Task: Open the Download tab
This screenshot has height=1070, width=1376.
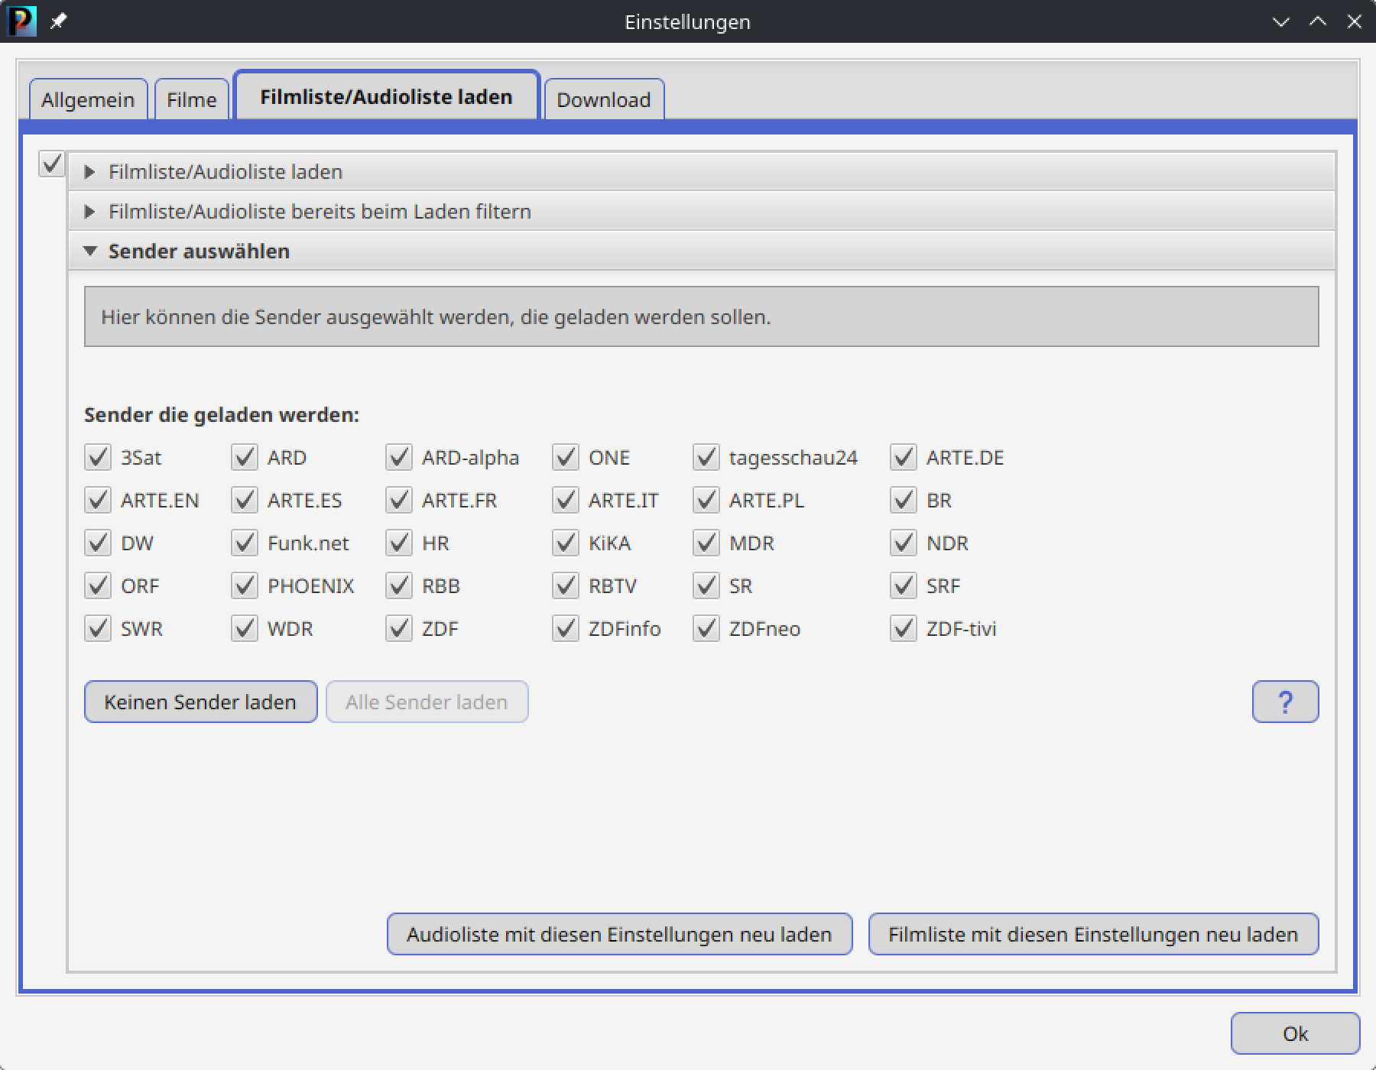Action: pyautogui.click(x=603, y=100)
